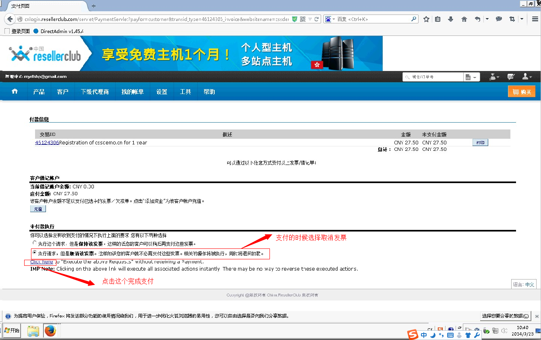Image resolution: width=541 pixels, height=340 pixels.
Task: Open transaction ID 45124306 link
Action: (47, 142)
